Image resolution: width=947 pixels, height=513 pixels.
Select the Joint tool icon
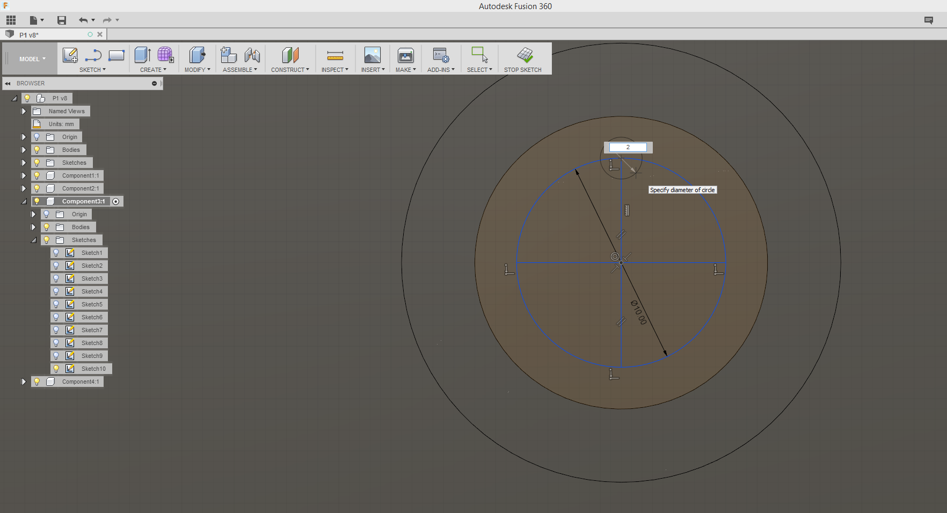click(x=252, y=55)
